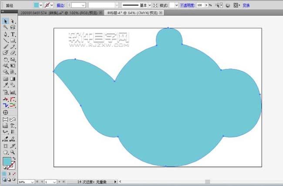Reset to default fill and stroke
Screen dimensions: 283x186
(x=4, y=168)
